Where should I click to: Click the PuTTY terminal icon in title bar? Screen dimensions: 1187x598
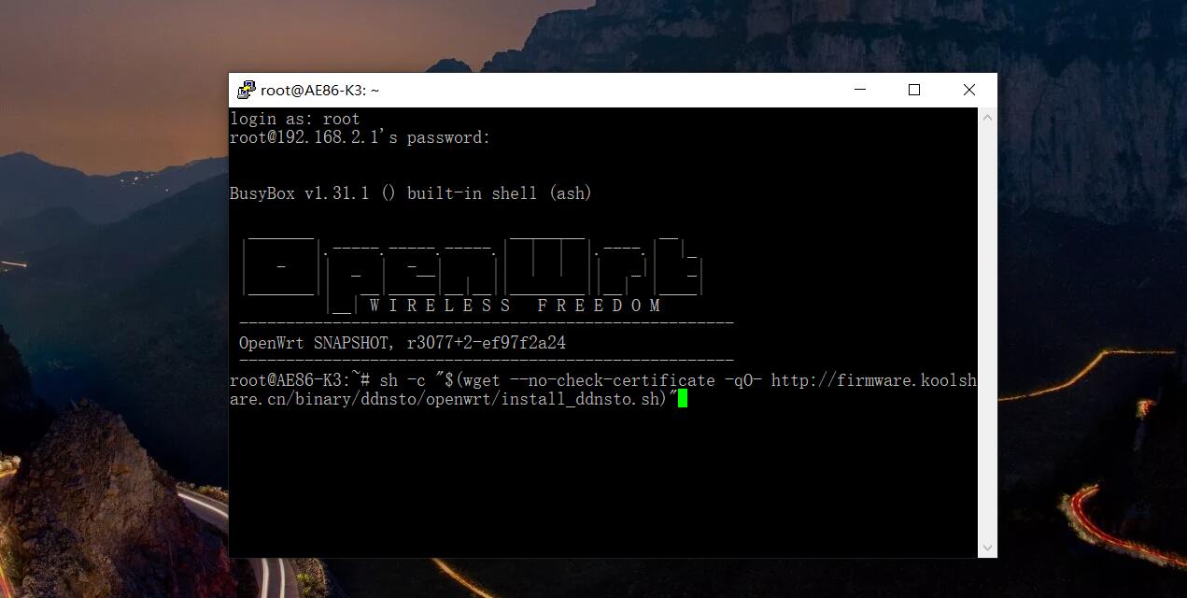(247, 90)
